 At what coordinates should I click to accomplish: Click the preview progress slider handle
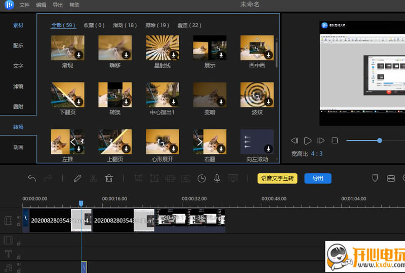pos(379,140)
